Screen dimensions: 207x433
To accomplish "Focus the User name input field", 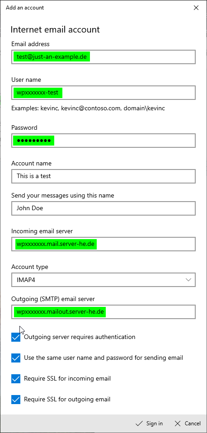I will tap(103, 93).
